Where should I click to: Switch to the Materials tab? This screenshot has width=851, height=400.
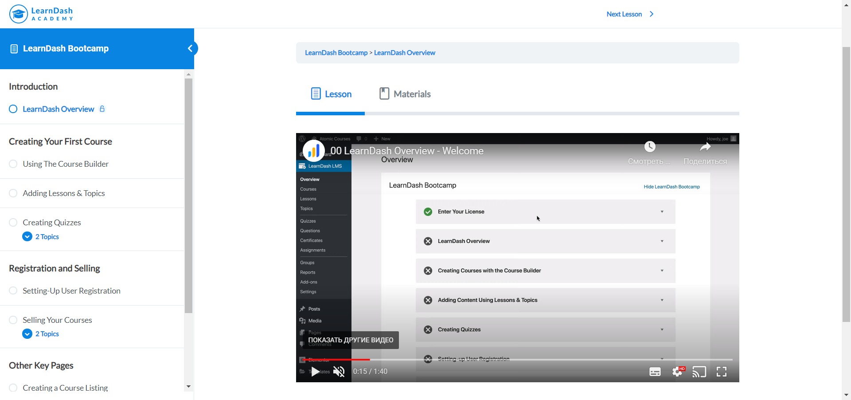click(405, 94)
